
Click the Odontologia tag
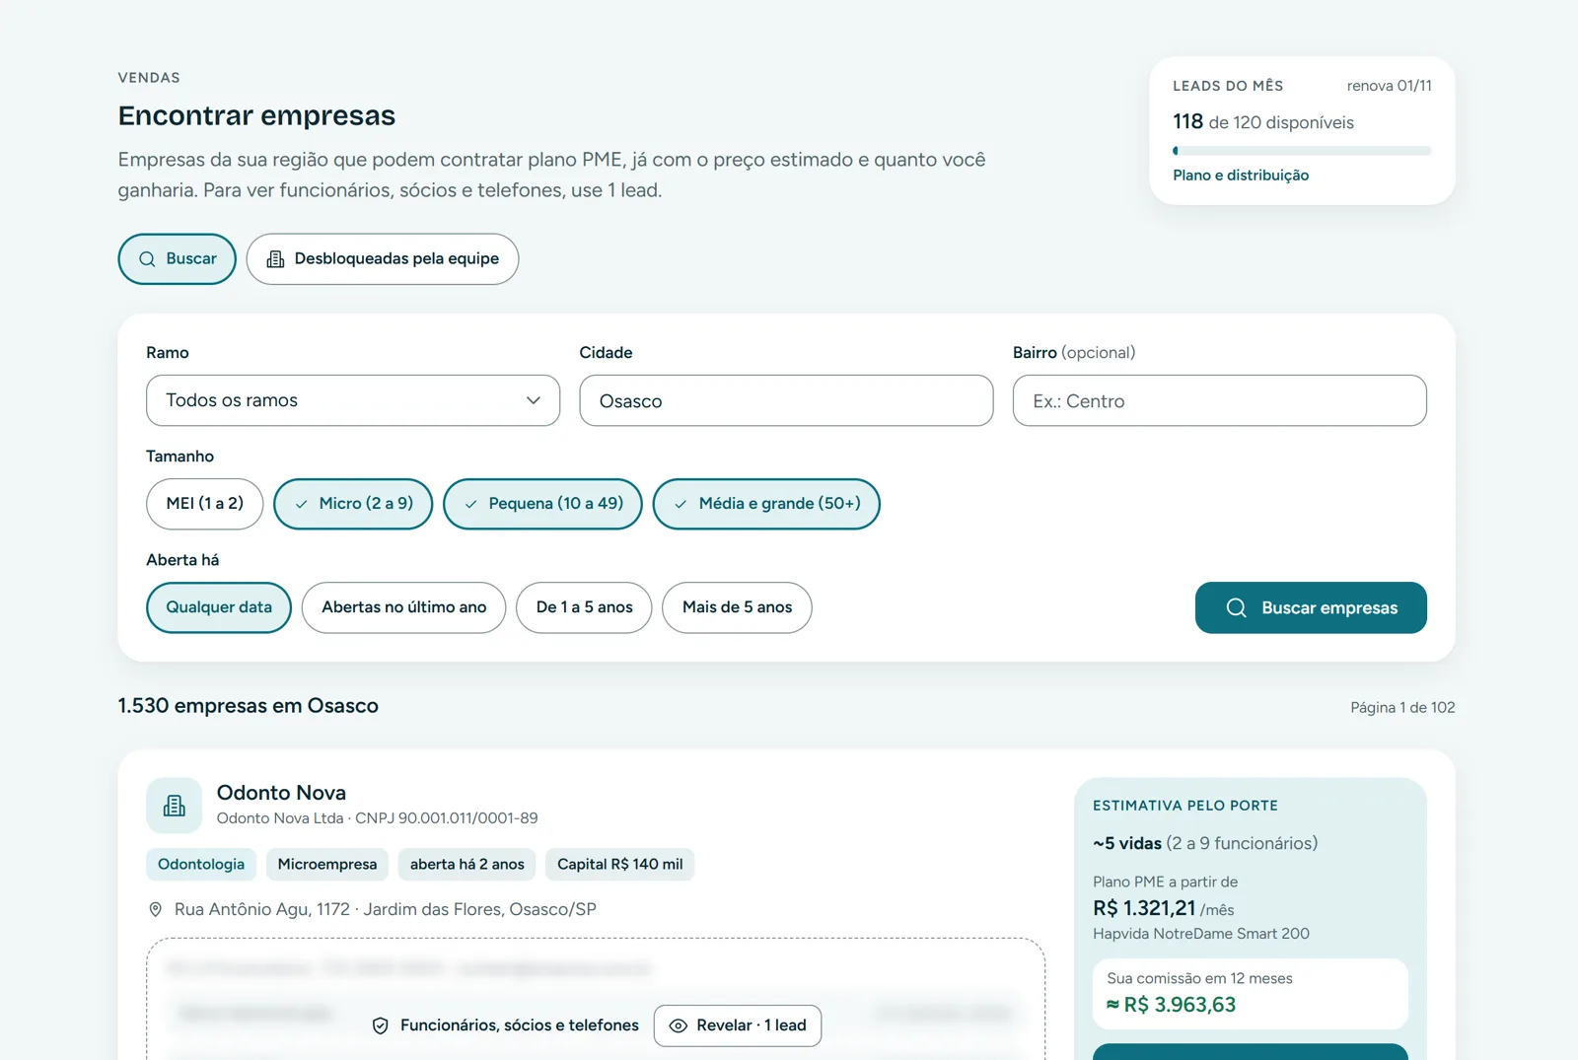201,864
